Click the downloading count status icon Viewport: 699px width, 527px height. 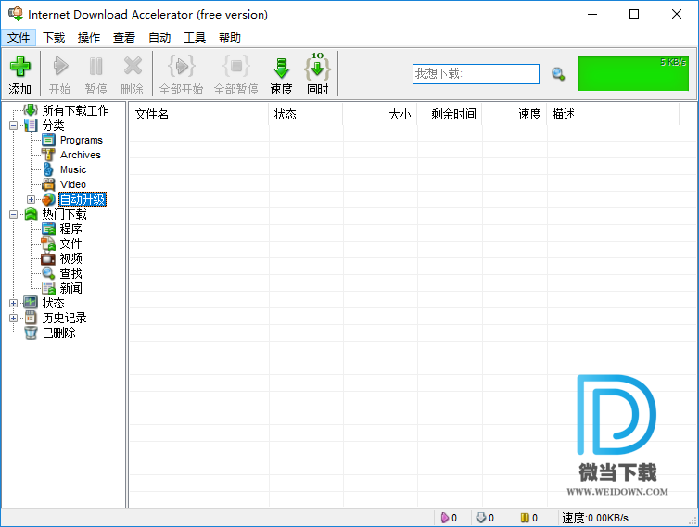480,518
